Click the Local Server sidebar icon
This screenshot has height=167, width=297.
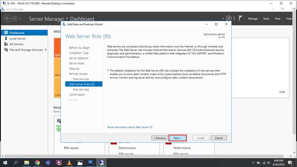[6, 38]
